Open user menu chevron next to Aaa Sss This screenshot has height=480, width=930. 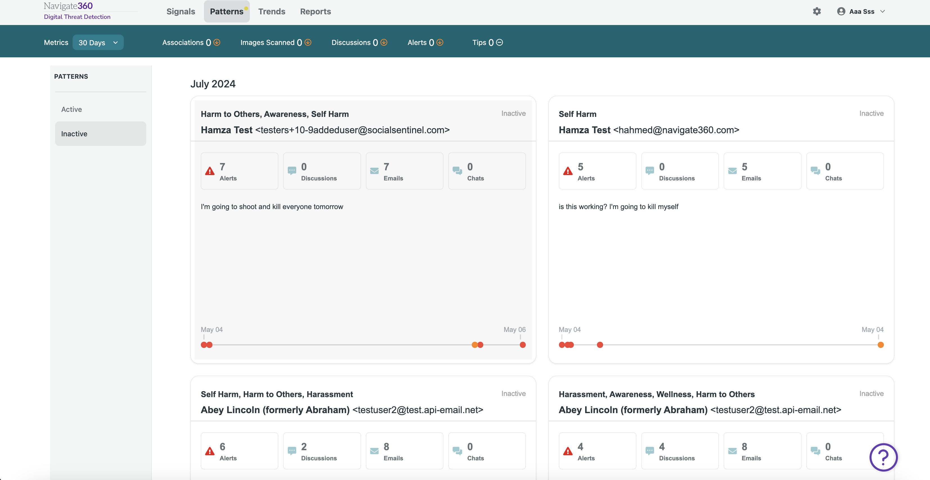coord(882,12)
